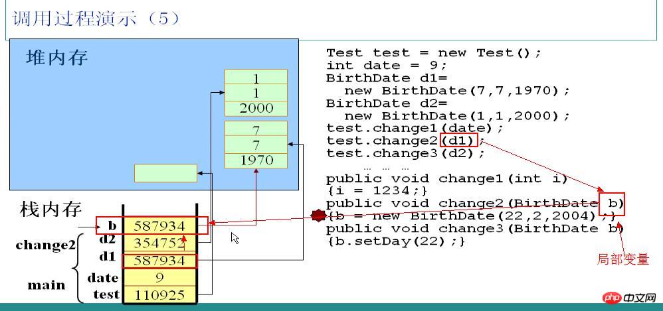Click 'public void change2(BirthDate b)' declaration
663x311 pixels.
(x=475, y=204)
